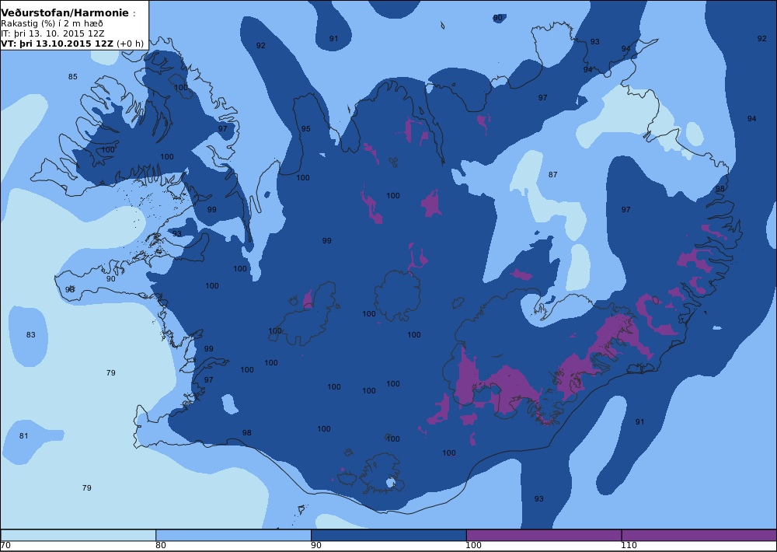Click the '91' value southeast of Iceland

640,422
